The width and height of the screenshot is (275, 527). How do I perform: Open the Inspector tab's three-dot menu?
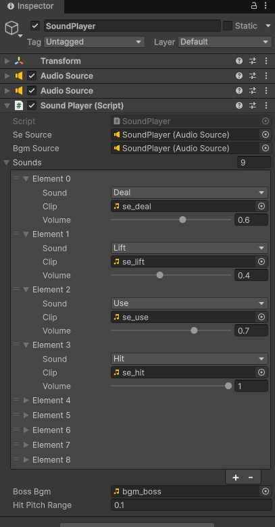pyautogui.click(x=266, y=5)
